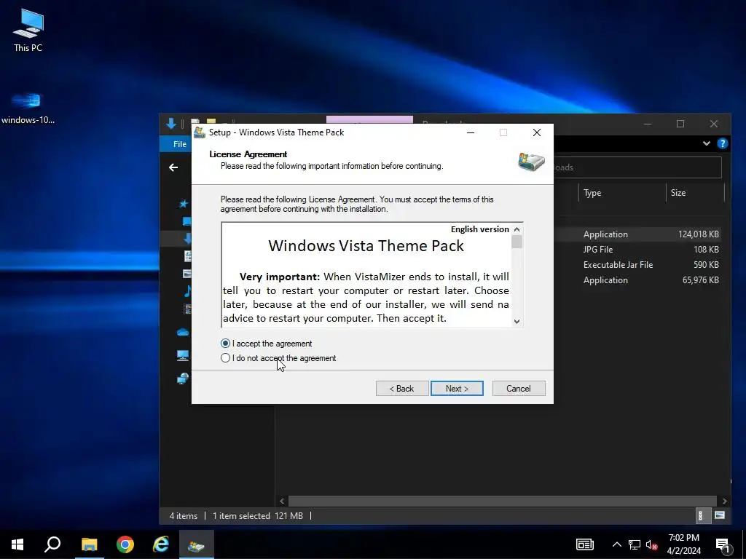Click the license scrollbar thumb

click(x=517, y=242)
